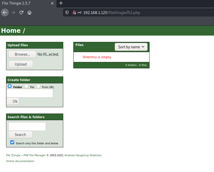The width and height of the screenshot is (214, 172).
Task: Click the Browse... file button
Action: (x=22, y=54)
